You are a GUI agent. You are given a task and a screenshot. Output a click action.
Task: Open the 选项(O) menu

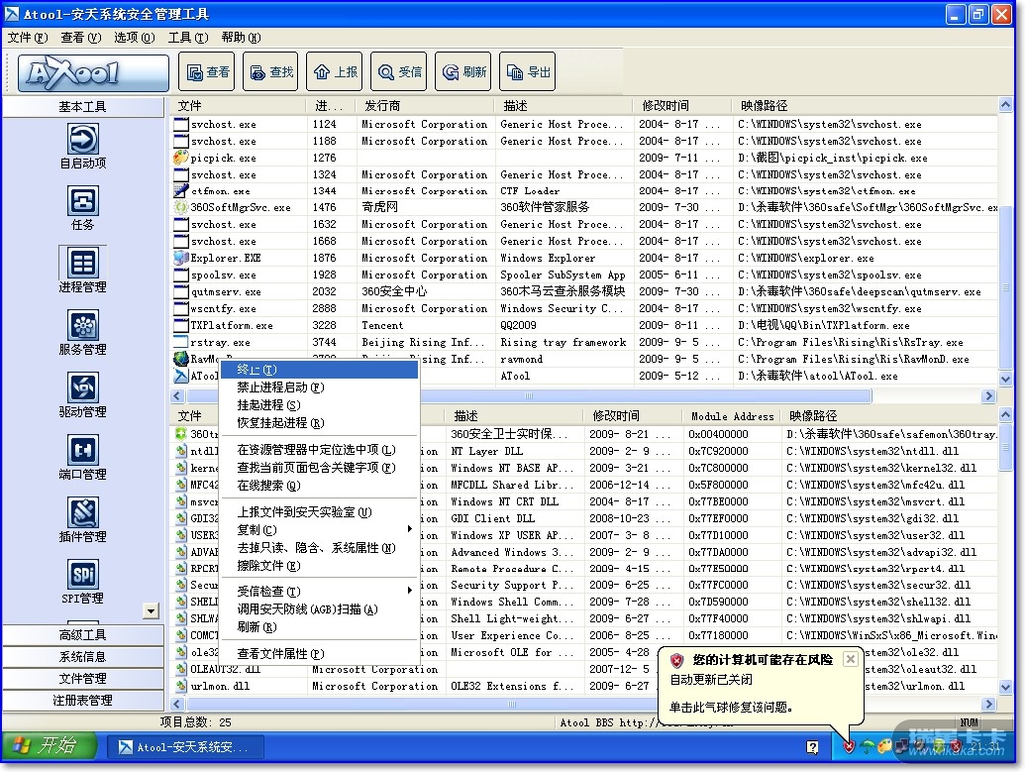(135, 38)
